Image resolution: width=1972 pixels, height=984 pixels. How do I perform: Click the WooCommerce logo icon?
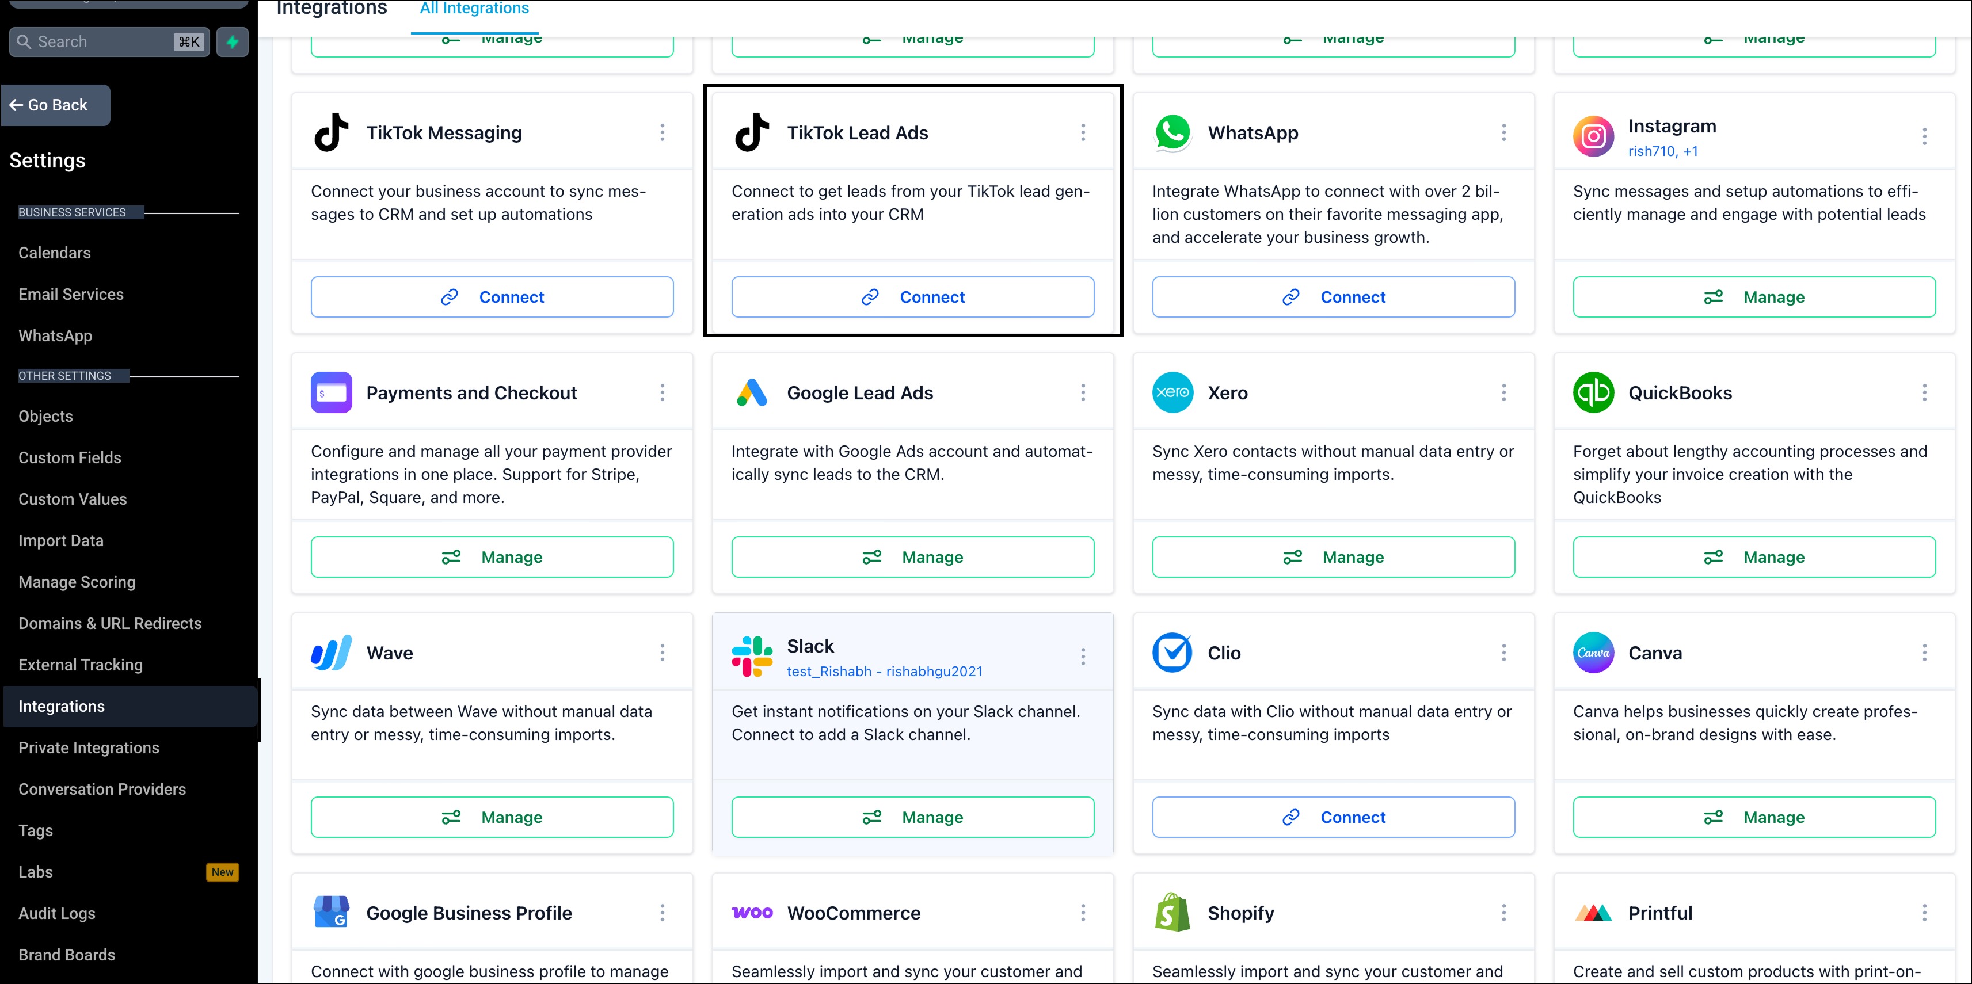752,912
